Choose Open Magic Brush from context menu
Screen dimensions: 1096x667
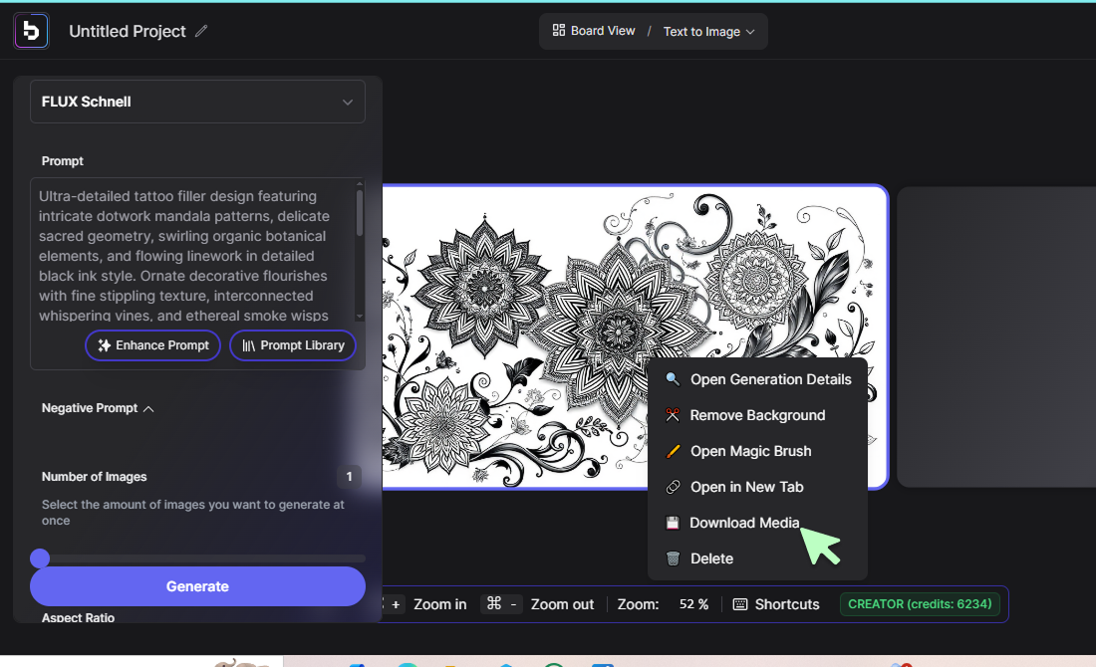757,451
